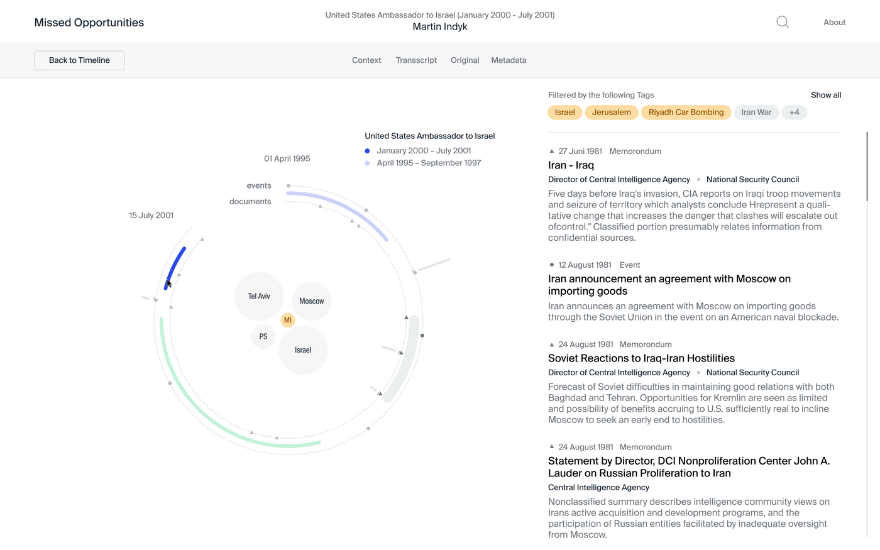Click the documents ring label
This screenshot has height=550, width=880.
250,201
